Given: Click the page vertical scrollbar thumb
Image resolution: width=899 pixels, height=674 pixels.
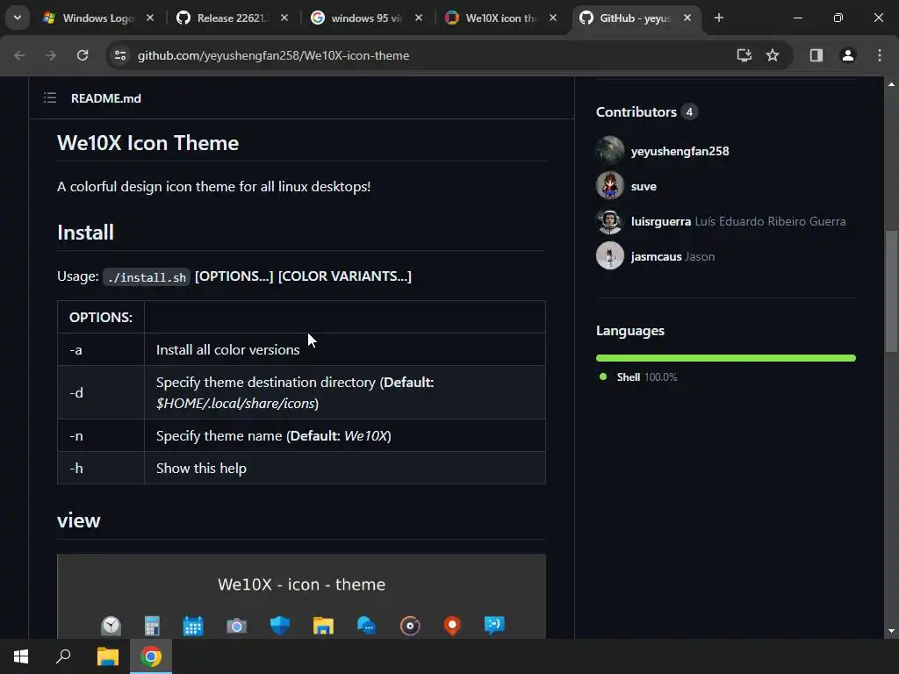Looking at the screenshot, I should (x=891, y=291).
